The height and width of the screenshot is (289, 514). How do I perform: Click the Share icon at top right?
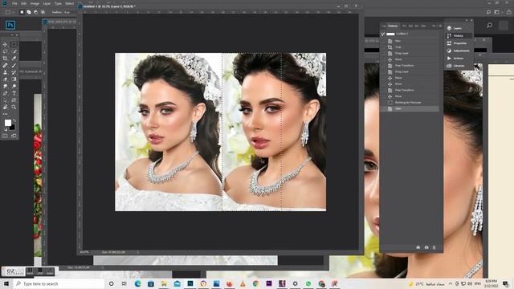[509, 12]
